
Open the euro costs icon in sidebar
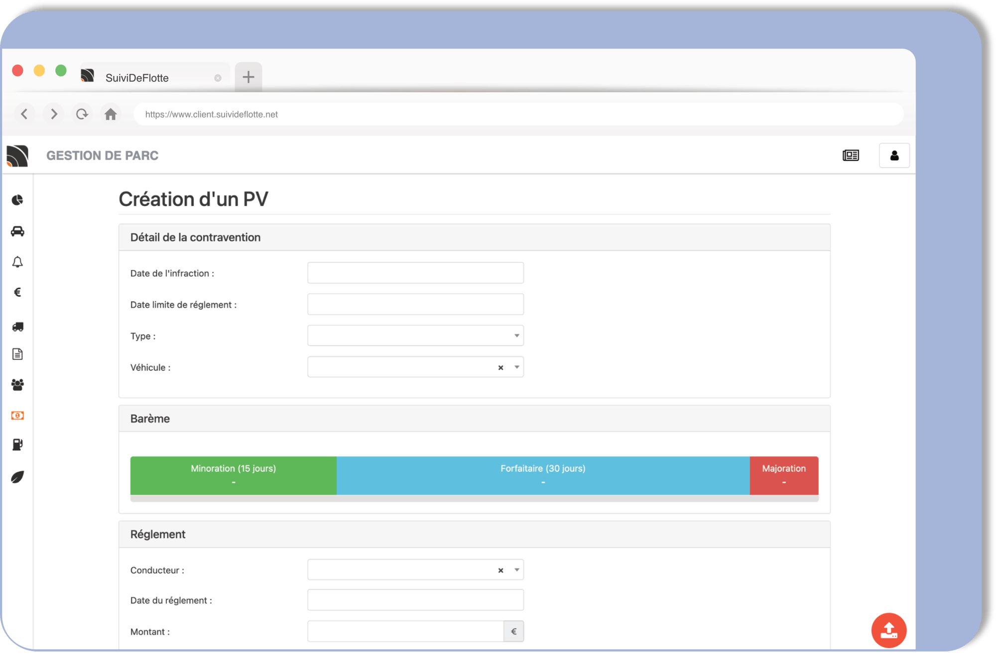click(x=17, y=292)
